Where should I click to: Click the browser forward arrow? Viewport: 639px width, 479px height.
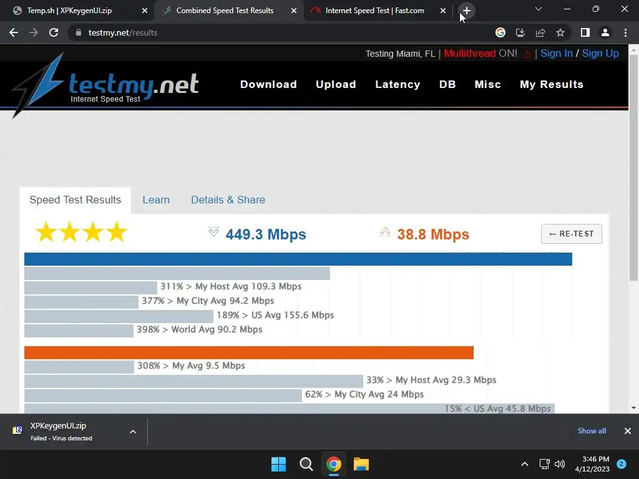pyautogui.click(x=34, y=32)
